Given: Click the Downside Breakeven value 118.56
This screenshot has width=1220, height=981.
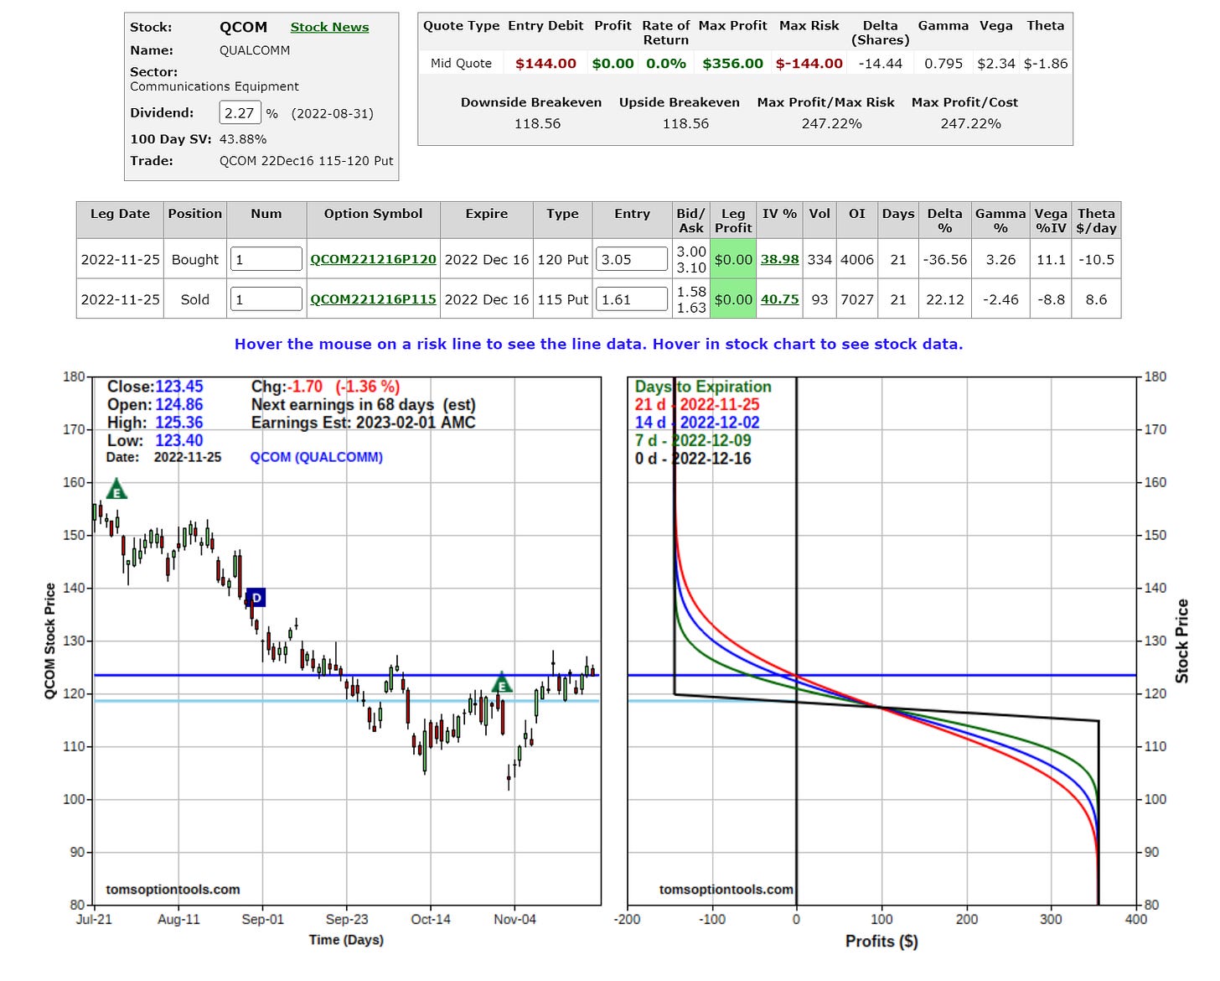Looking at the screenshot, I should 537,123.
